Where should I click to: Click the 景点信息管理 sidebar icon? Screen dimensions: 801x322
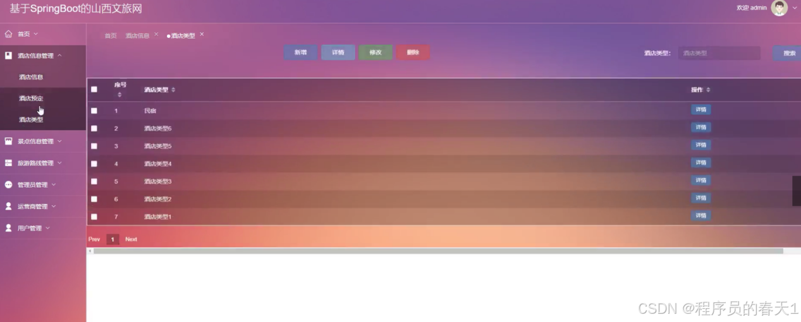coord(8,141)
